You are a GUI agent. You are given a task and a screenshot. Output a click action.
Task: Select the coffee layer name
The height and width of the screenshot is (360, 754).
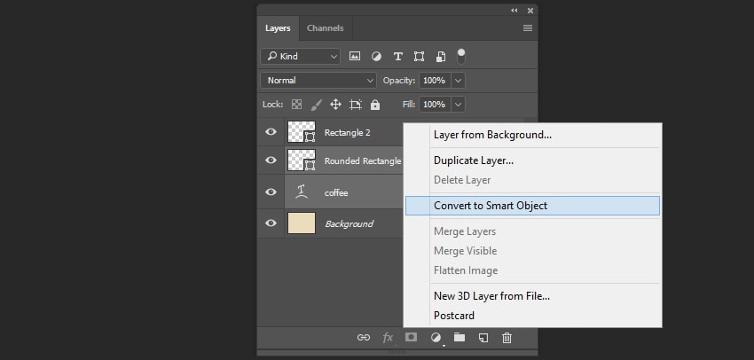tap(336, 192)
